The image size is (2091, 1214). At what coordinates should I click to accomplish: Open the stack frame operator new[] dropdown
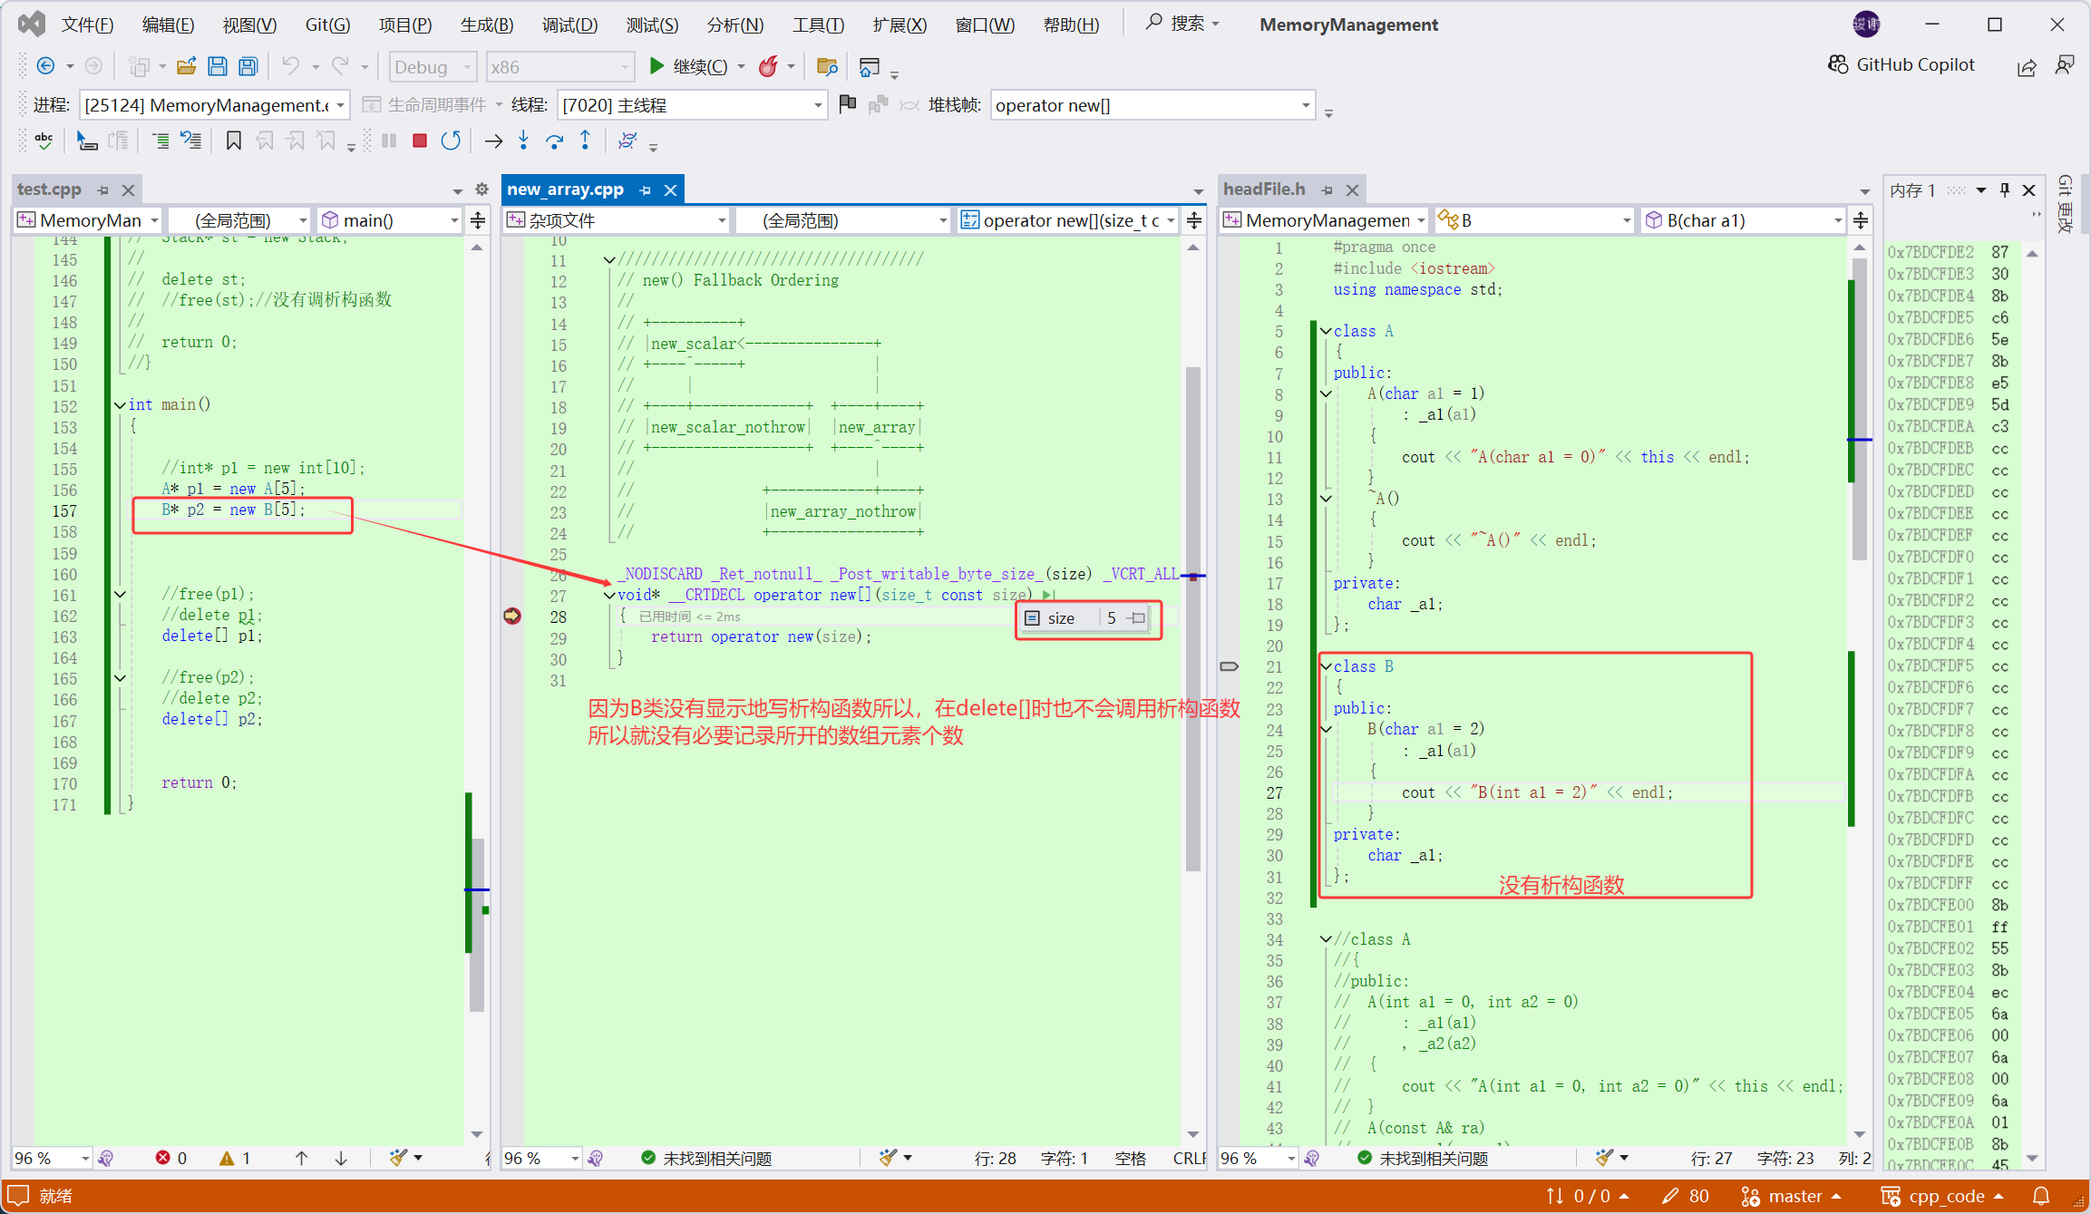click(x=1305, y=105)
